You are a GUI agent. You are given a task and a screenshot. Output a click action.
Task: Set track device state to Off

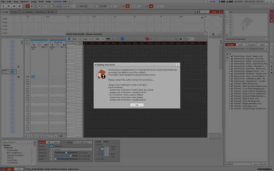click(49, 142)
